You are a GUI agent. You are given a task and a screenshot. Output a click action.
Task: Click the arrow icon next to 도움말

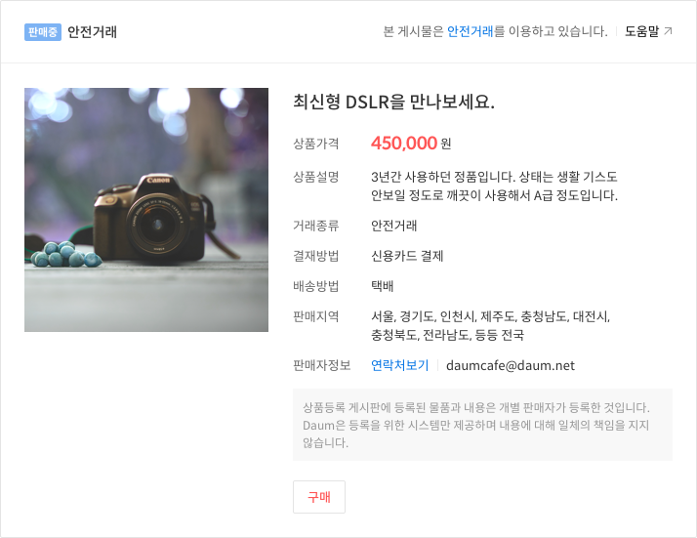(x=668, y=31)
